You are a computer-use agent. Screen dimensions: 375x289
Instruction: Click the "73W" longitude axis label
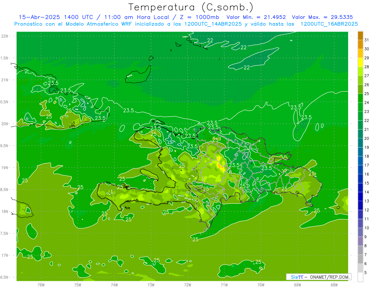[151, 284]
